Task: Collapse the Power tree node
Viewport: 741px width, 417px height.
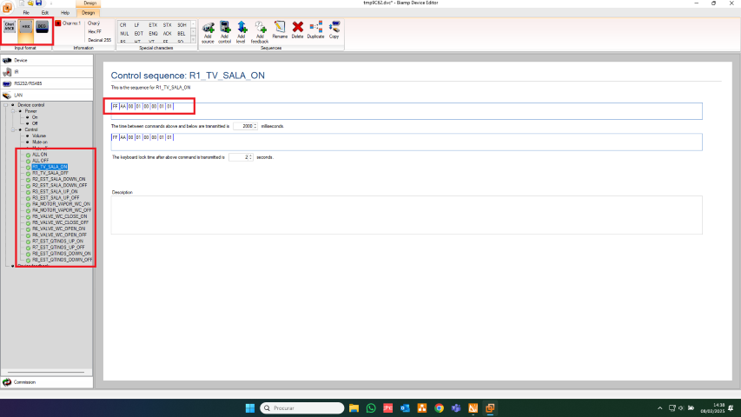Action: pyautogui.click(x=15, y=111)
